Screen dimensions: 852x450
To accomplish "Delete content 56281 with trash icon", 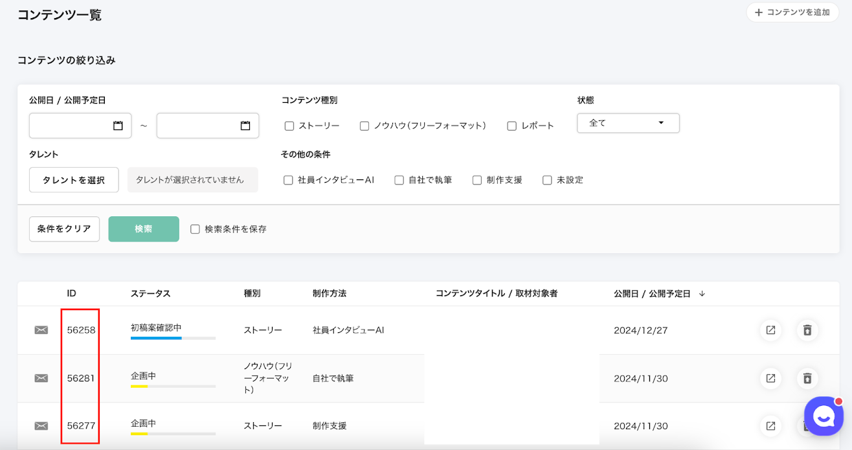I will pyautogui.click(x=807, y=378).
